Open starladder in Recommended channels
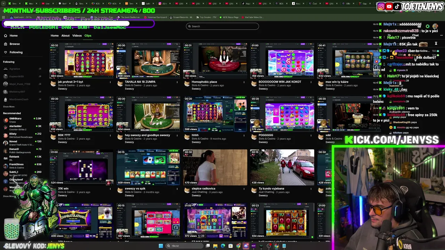 tap(22, 127)
